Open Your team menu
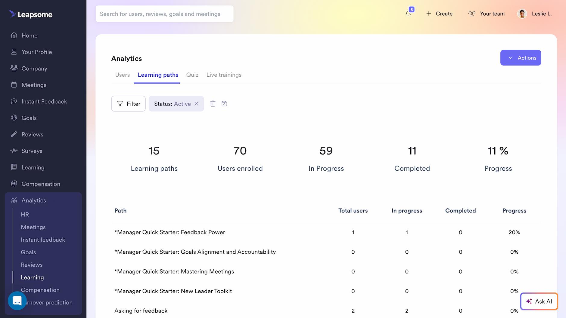Viewport: 566px width, 318px height. tap(486, 14)
